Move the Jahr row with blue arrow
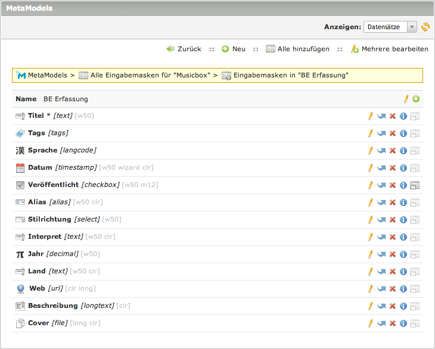 pyautogui.click(x=381, y=254)
